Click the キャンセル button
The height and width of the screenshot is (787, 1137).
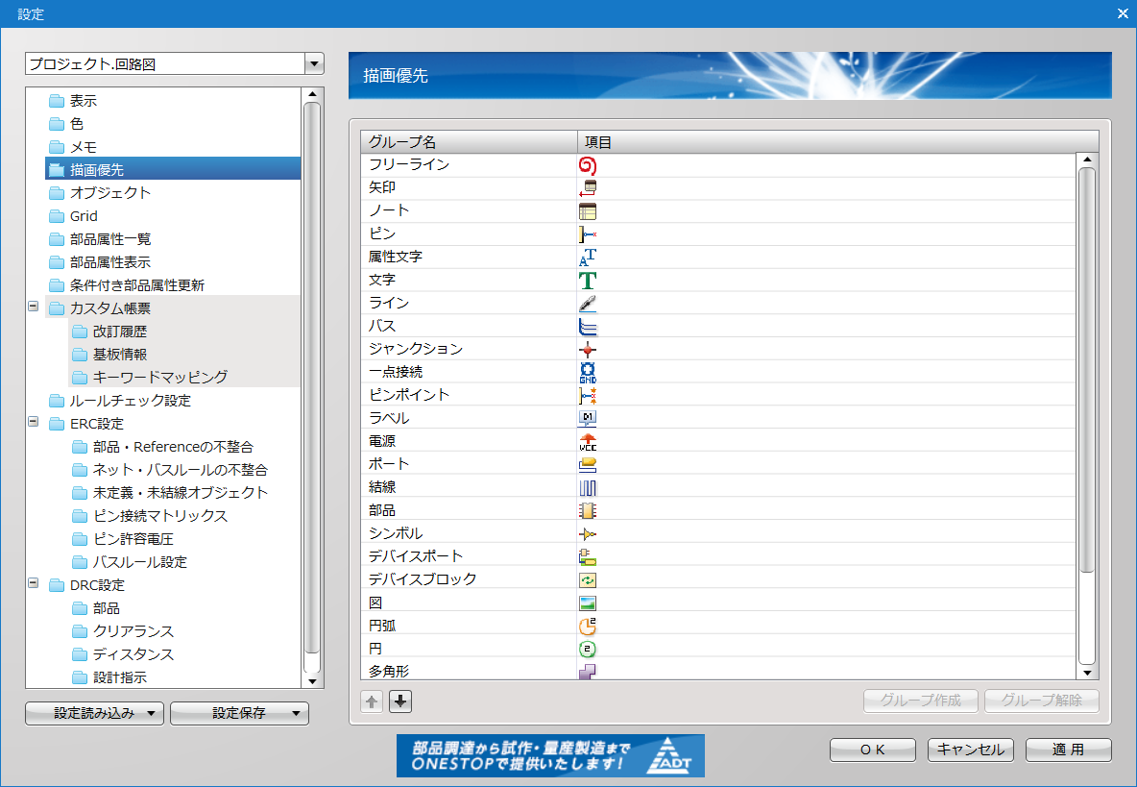970,750
